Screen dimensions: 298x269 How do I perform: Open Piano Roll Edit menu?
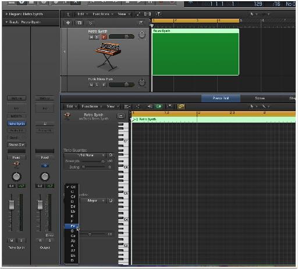coord(71,106)
